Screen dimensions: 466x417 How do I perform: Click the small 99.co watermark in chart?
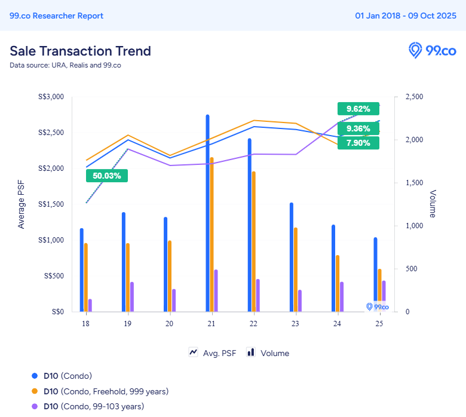[x=377, y=306]
